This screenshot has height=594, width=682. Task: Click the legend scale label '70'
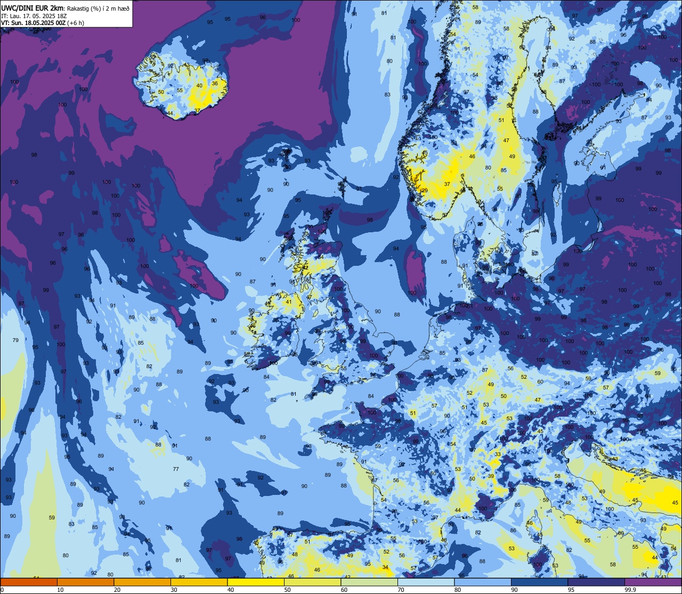click(x=401, y=590)
